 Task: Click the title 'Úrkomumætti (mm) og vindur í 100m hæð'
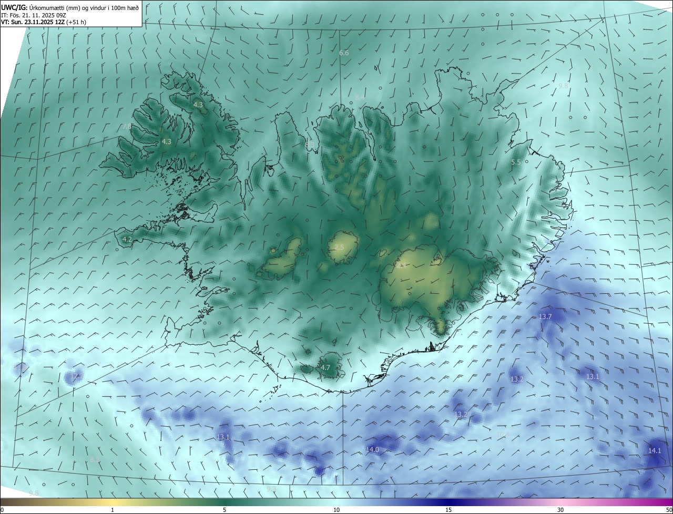[x=84, y=7]
